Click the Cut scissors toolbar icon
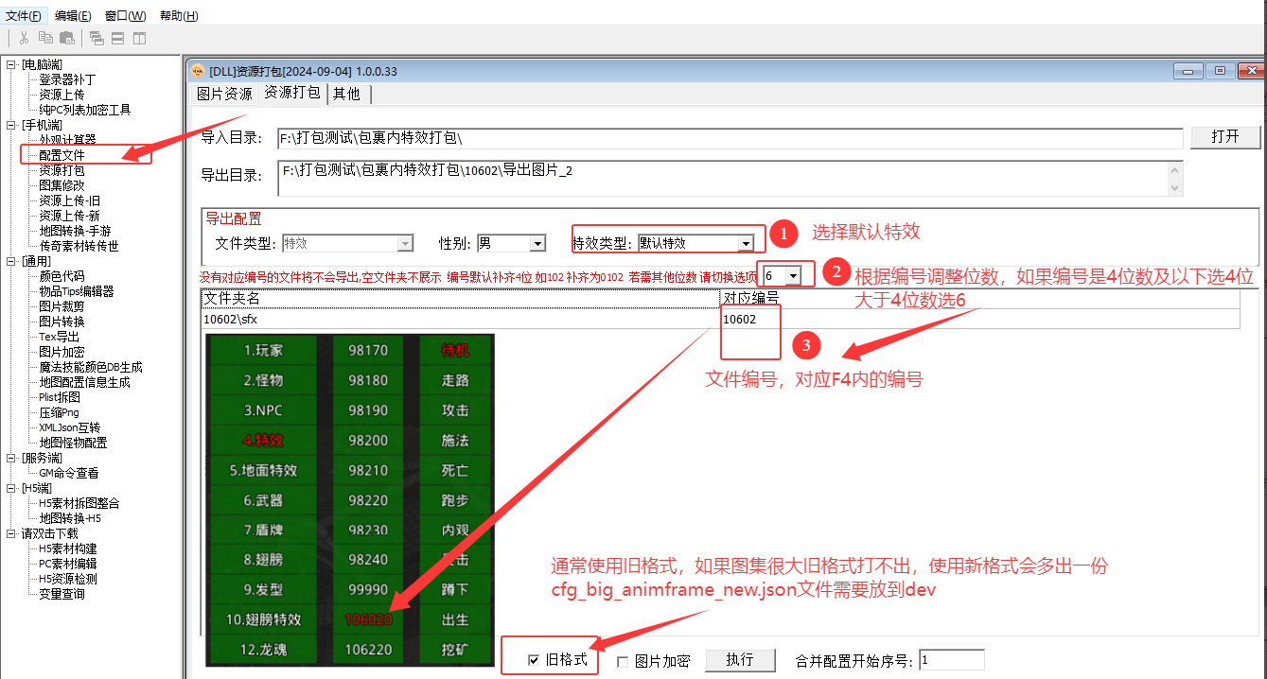The width and height of the screenshot is (1267, 679). [24, 38]
